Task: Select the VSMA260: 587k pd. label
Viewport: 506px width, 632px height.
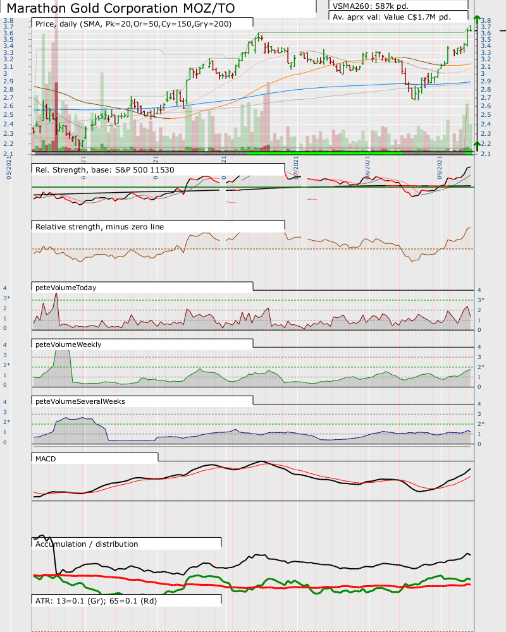Action: click(371, 6)
